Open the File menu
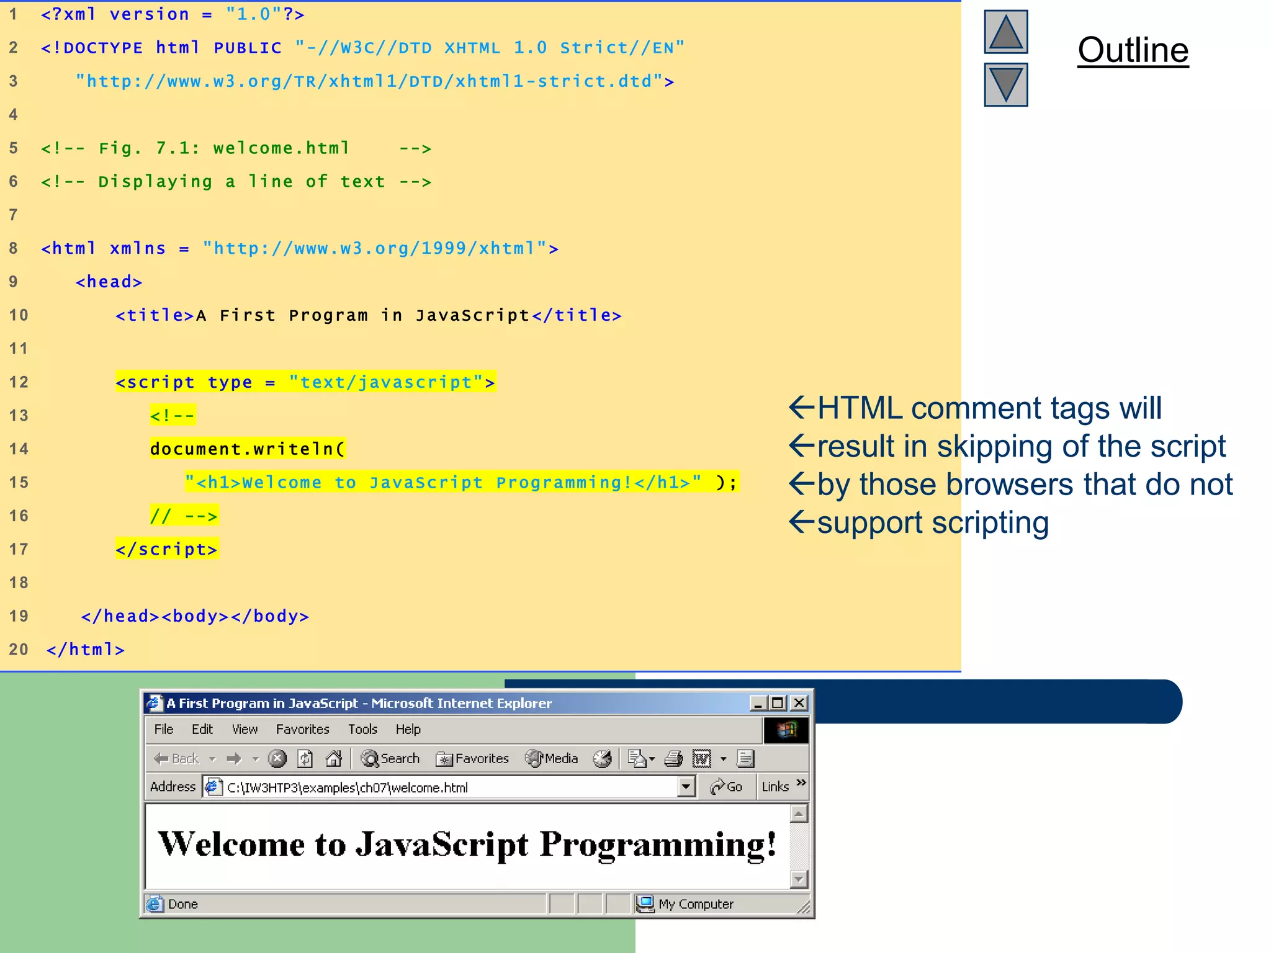The width and height of the screenshot is (1271, 953). tap(164, 729)
